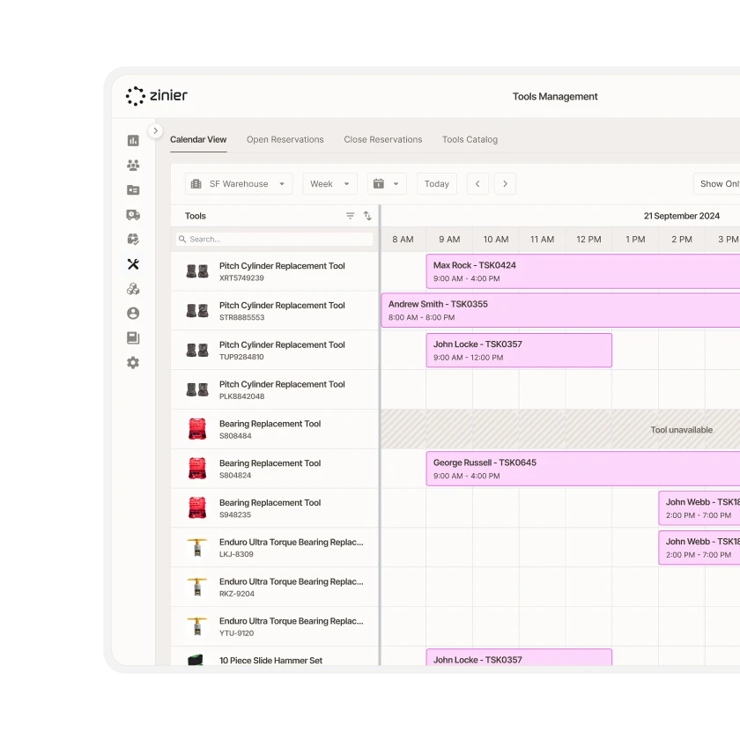Open the Week view dropdown

[x=329, y=183]
